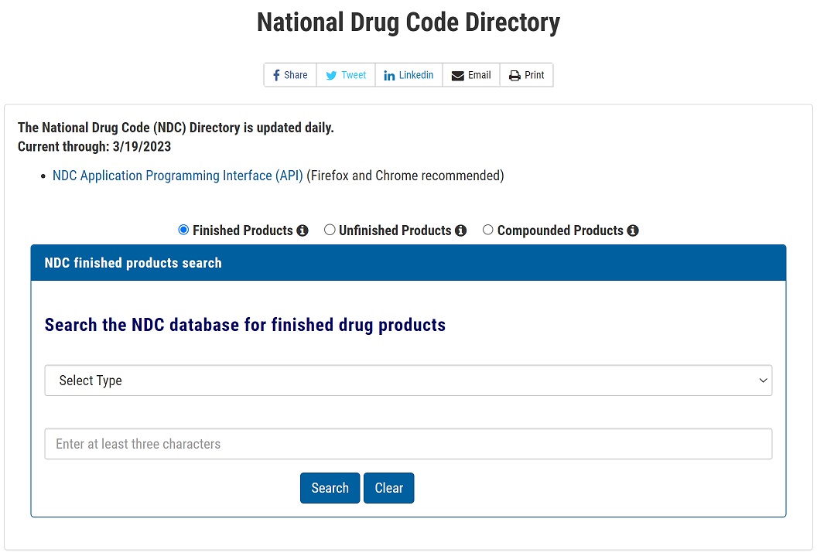
Task: Select the Compounded Products radio button
Action: coord(487,229)
